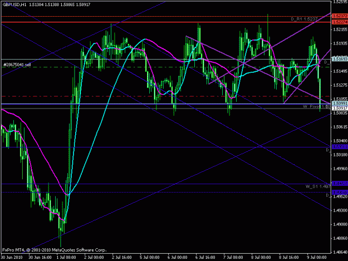
Task: Click the 1.51055 price axis label
Action: 340,99
